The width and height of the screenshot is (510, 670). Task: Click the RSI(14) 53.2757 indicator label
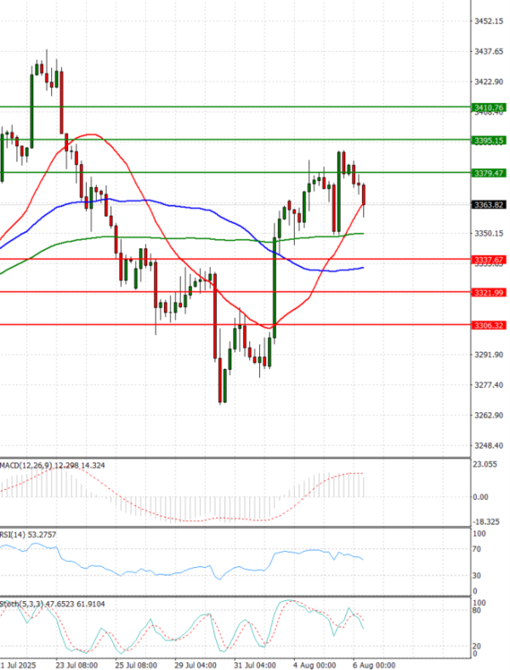28,535
